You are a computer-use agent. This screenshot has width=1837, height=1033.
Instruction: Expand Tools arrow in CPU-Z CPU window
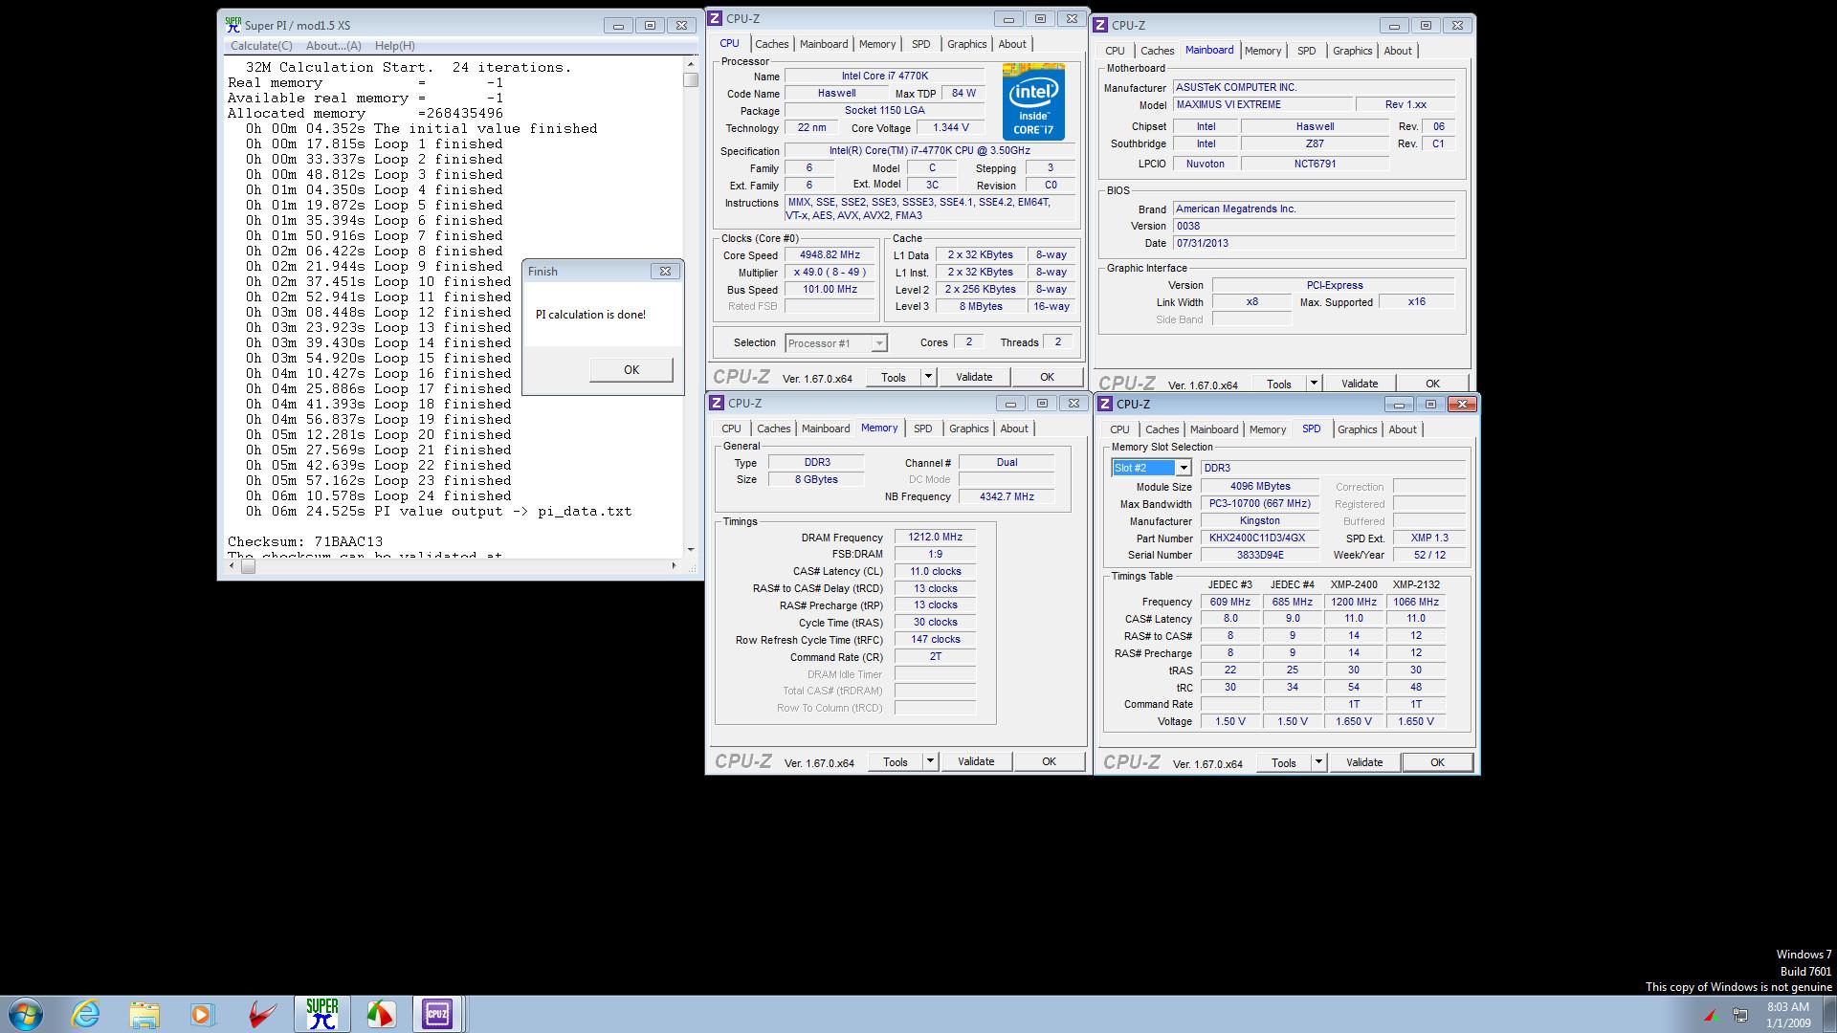(928, 377)
